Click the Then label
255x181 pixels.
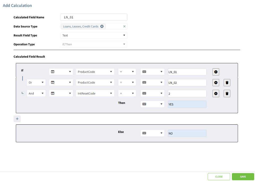pos(122,103)
